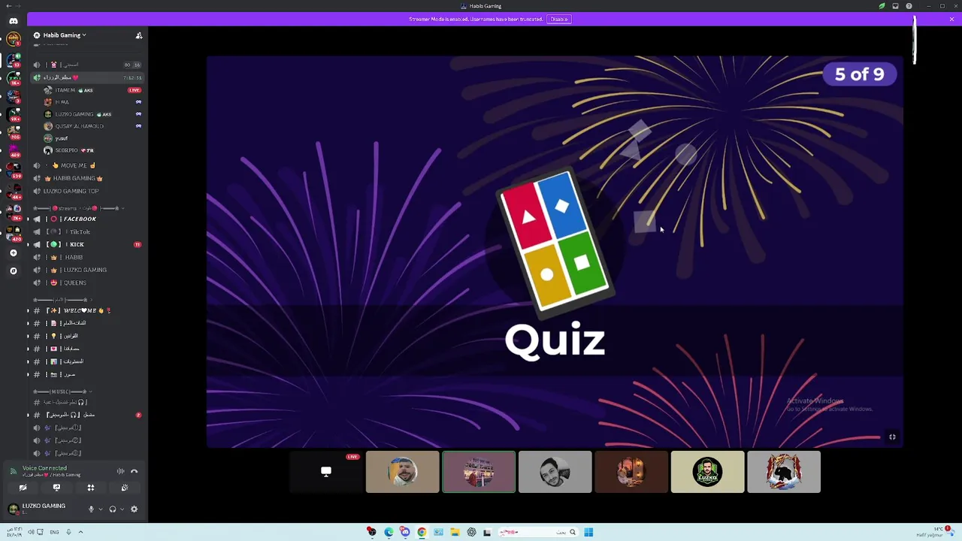Open the invite members icon beside Habib Gaming
Image resolution: width=962 pixels, height=541 pixels.
click(x=139, y=35)
